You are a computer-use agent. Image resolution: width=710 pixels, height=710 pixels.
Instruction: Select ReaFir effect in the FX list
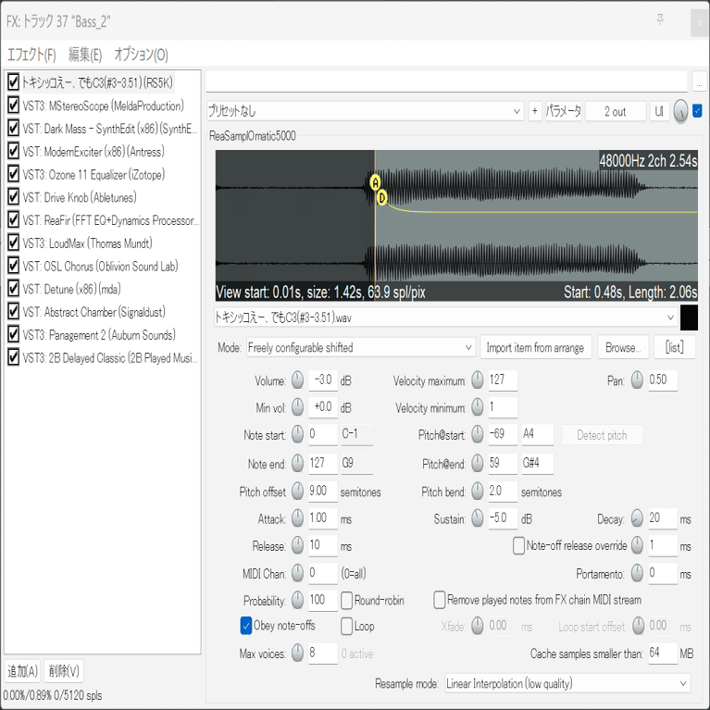[109, 220]
